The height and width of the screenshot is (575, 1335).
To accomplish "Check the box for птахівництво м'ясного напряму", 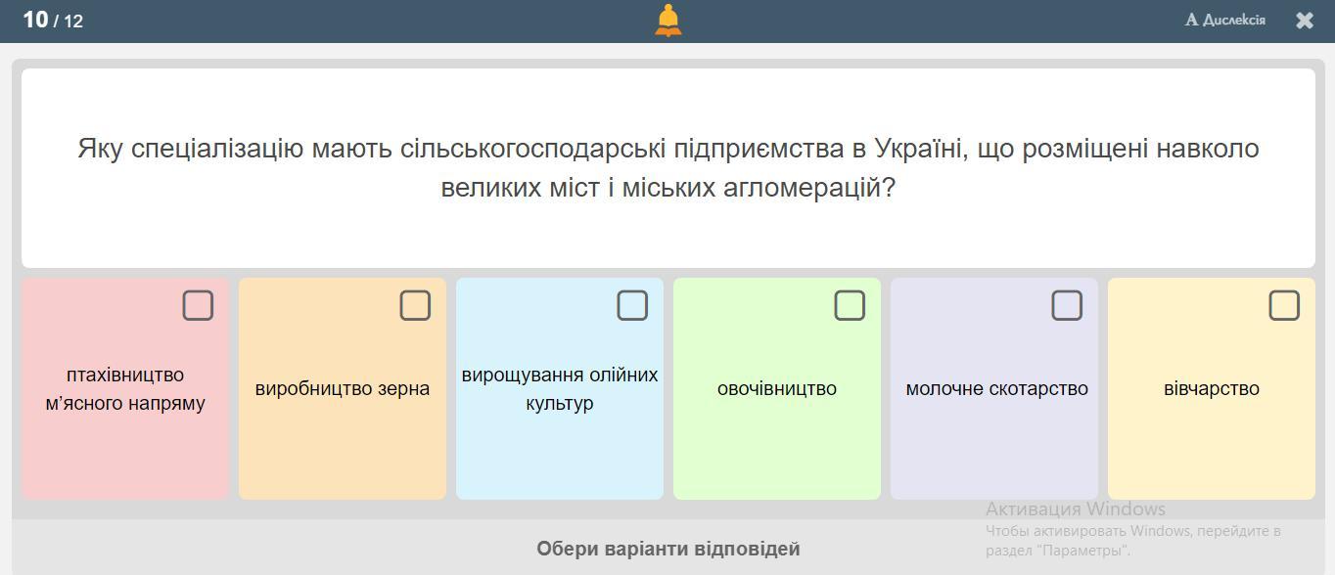I will click(x=198, y=305).
